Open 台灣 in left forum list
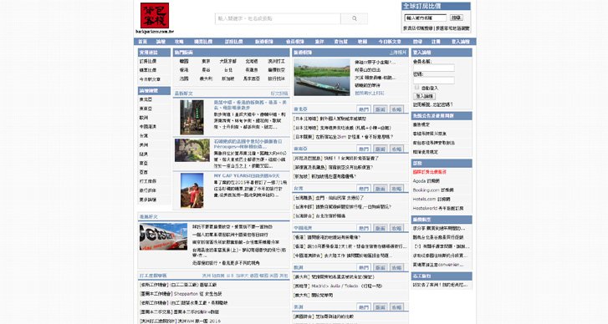 (x=144, y=136)
